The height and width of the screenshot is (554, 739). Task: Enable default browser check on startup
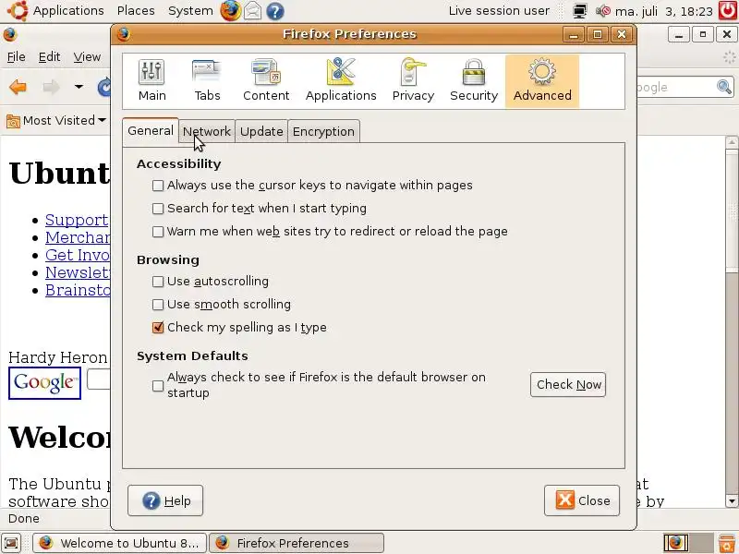(x=158, y=386)
